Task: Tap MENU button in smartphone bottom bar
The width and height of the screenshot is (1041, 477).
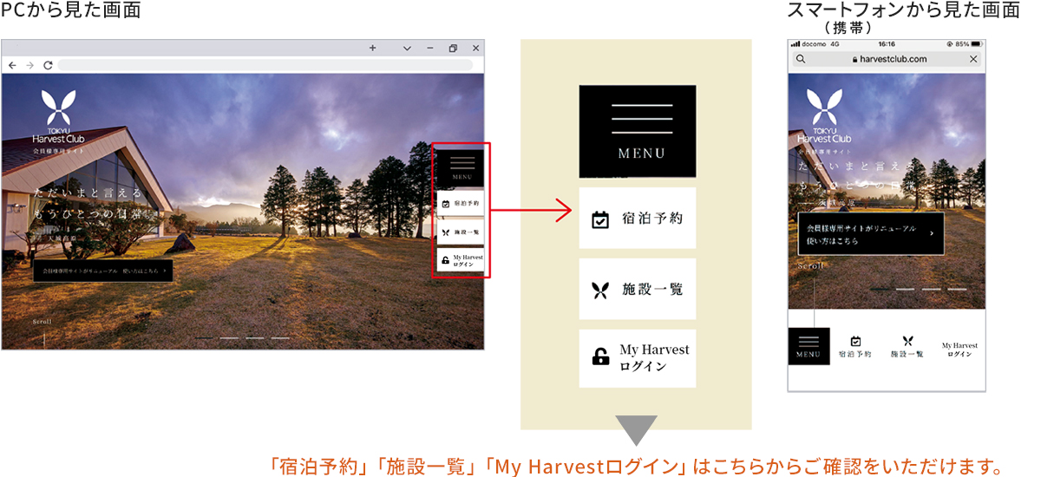Action: 809,346
